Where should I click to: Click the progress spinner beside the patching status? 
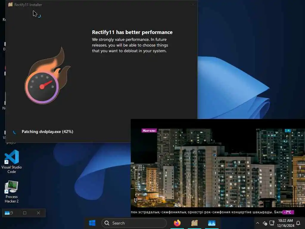[x=14, y=132]
